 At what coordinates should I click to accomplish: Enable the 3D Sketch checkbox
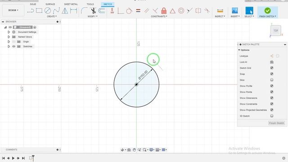272,116
